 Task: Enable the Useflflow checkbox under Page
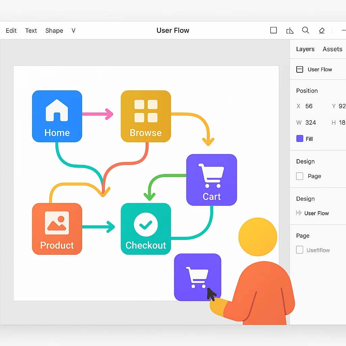[299, 250]
